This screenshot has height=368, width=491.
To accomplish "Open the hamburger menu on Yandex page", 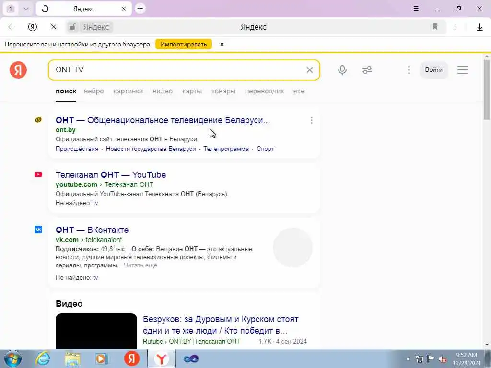I will pyautogui.click(x=463, y=70).
